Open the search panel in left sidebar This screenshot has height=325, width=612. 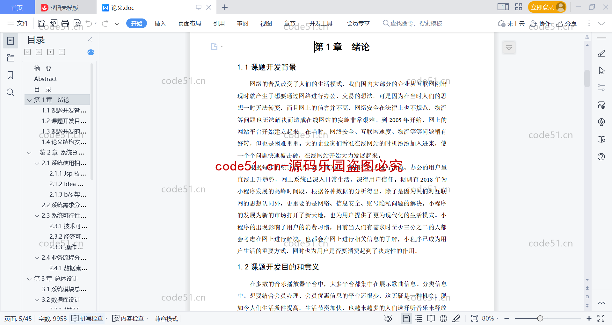pyautogui.click(x=11, y=92)
